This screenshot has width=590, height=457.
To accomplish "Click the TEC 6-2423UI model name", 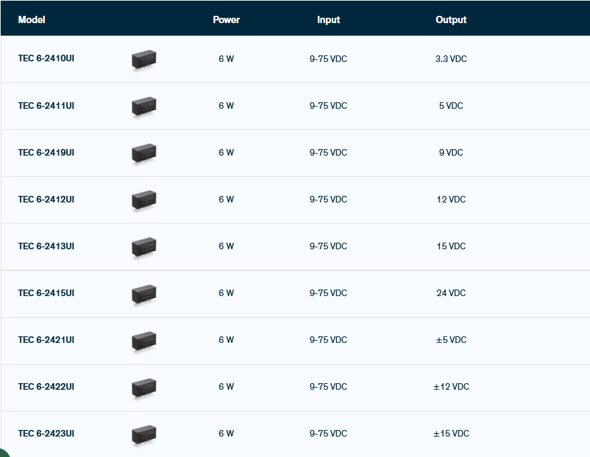I will (46, 433).
